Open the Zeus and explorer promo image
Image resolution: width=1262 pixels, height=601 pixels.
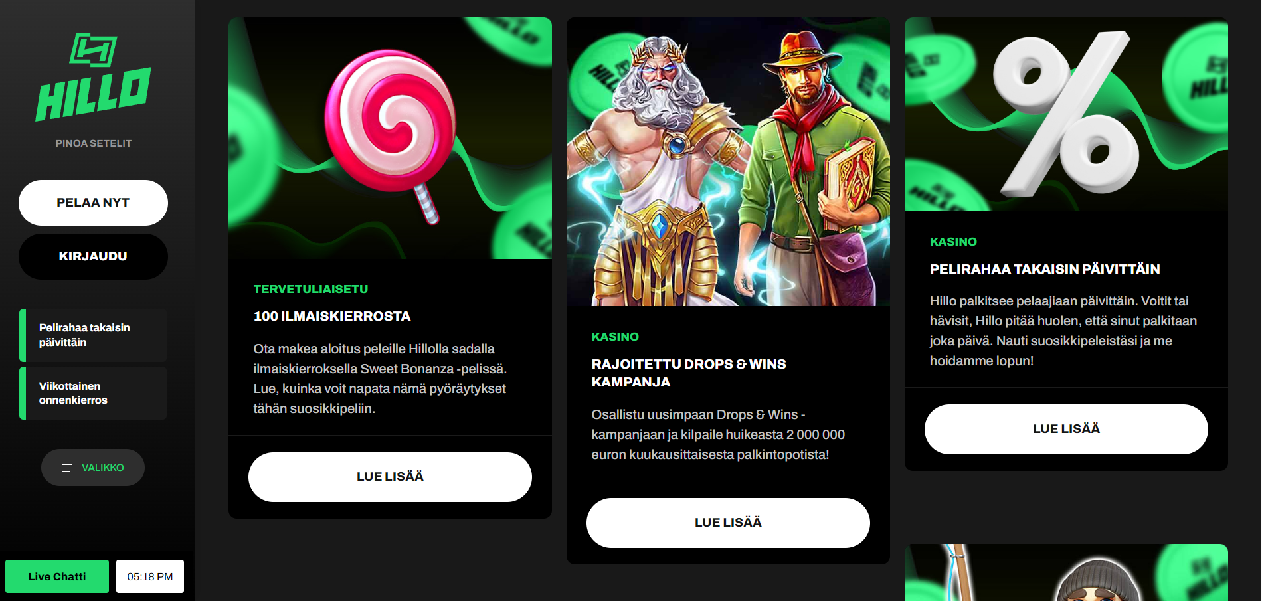tap(728, 162)
